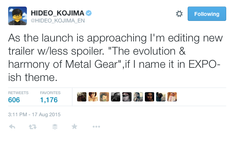Open the Lego avatar profile picture
The image size is (234, 141).
[x=18, y=16]
